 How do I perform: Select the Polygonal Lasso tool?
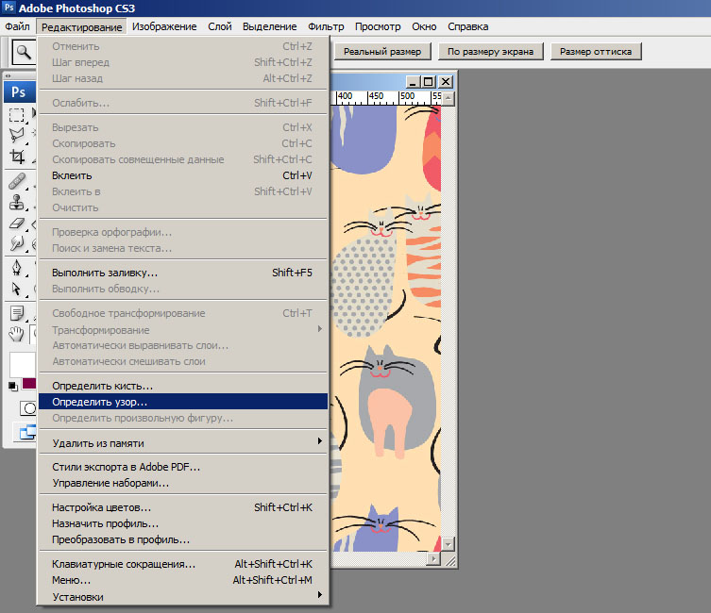point(17,135)
